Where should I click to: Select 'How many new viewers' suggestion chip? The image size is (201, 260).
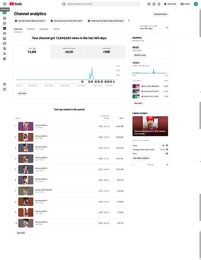(67, 21)
